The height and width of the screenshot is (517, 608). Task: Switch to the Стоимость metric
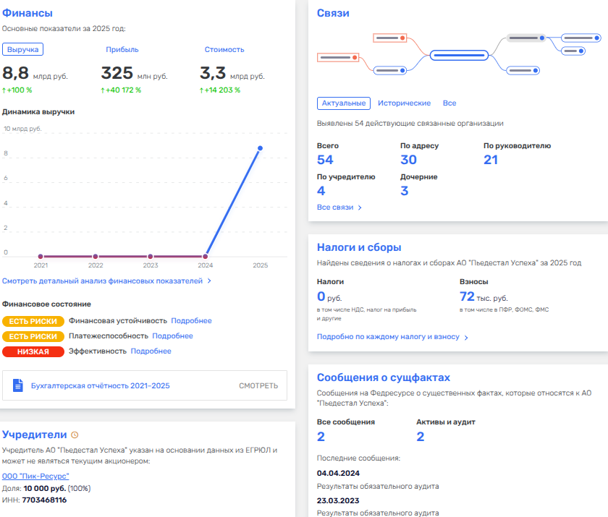(x=224, y=50)
